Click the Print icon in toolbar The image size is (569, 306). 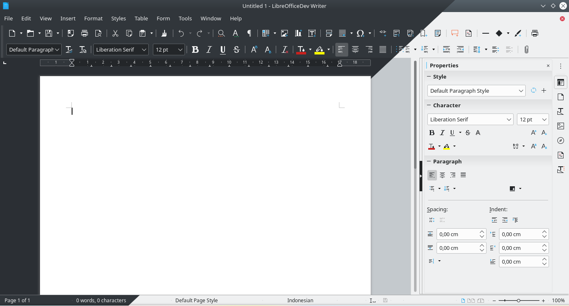85,33
